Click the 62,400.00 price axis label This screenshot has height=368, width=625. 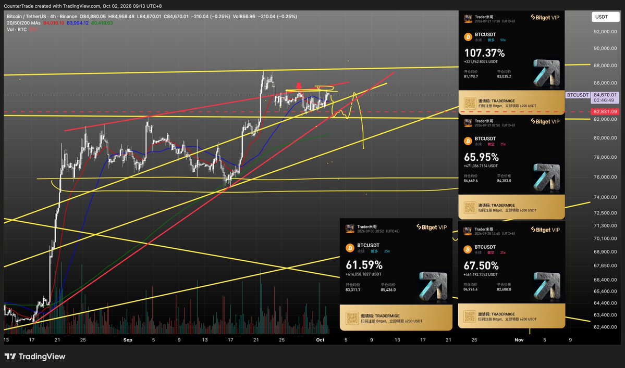pyautogui.click(x=605, y=327)
